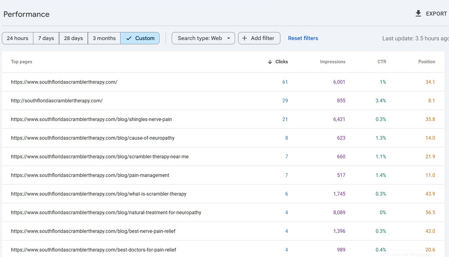Click the 855 impressions value
Screen dimensions: 449x257
tap(341, 101)
